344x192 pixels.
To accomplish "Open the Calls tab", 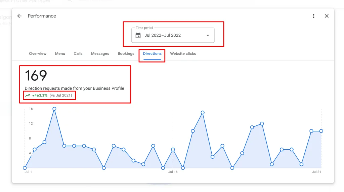I will pyautogui.click(x=78, y=54).
